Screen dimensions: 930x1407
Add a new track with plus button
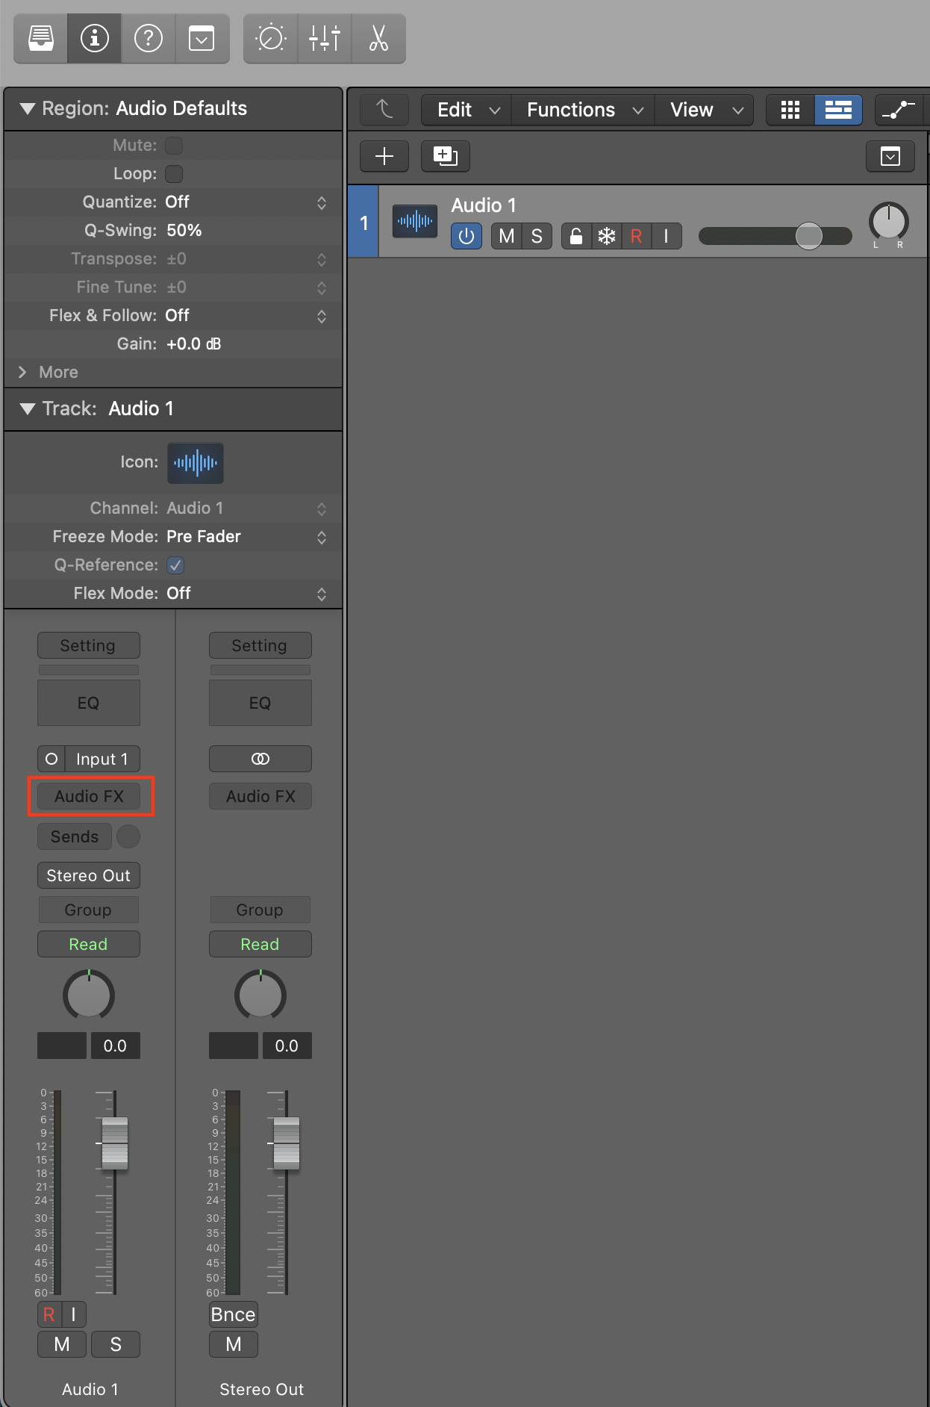point(384,156)
